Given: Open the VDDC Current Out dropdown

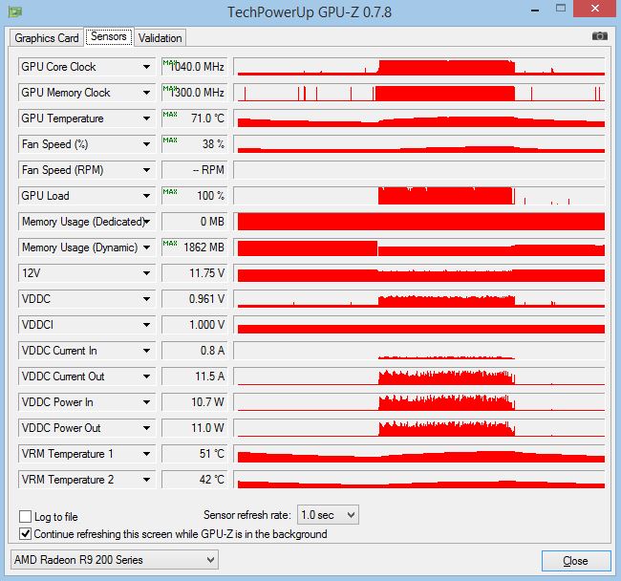Looking at the screenshot, I should click(146, 377).
